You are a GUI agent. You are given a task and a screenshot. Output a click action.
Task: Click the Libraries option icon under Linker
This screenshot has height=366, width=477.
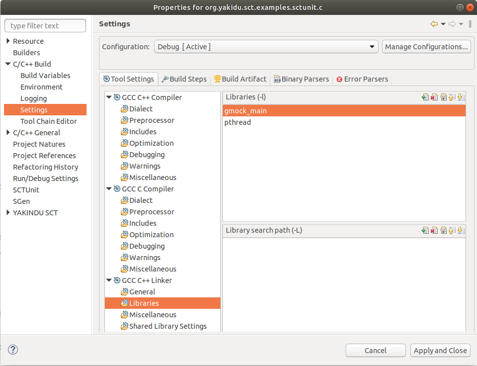point(124,303)
